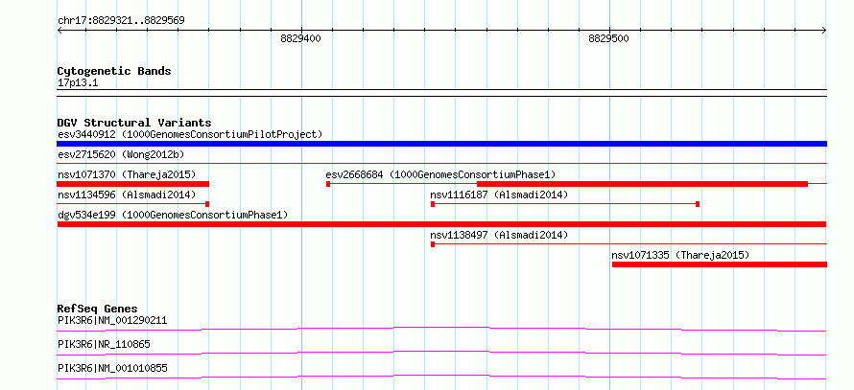This screenshot has height=390, width=854.
Task: Open variant nsv1071335 (Thareja2015) label
Action: coord(680,255)
